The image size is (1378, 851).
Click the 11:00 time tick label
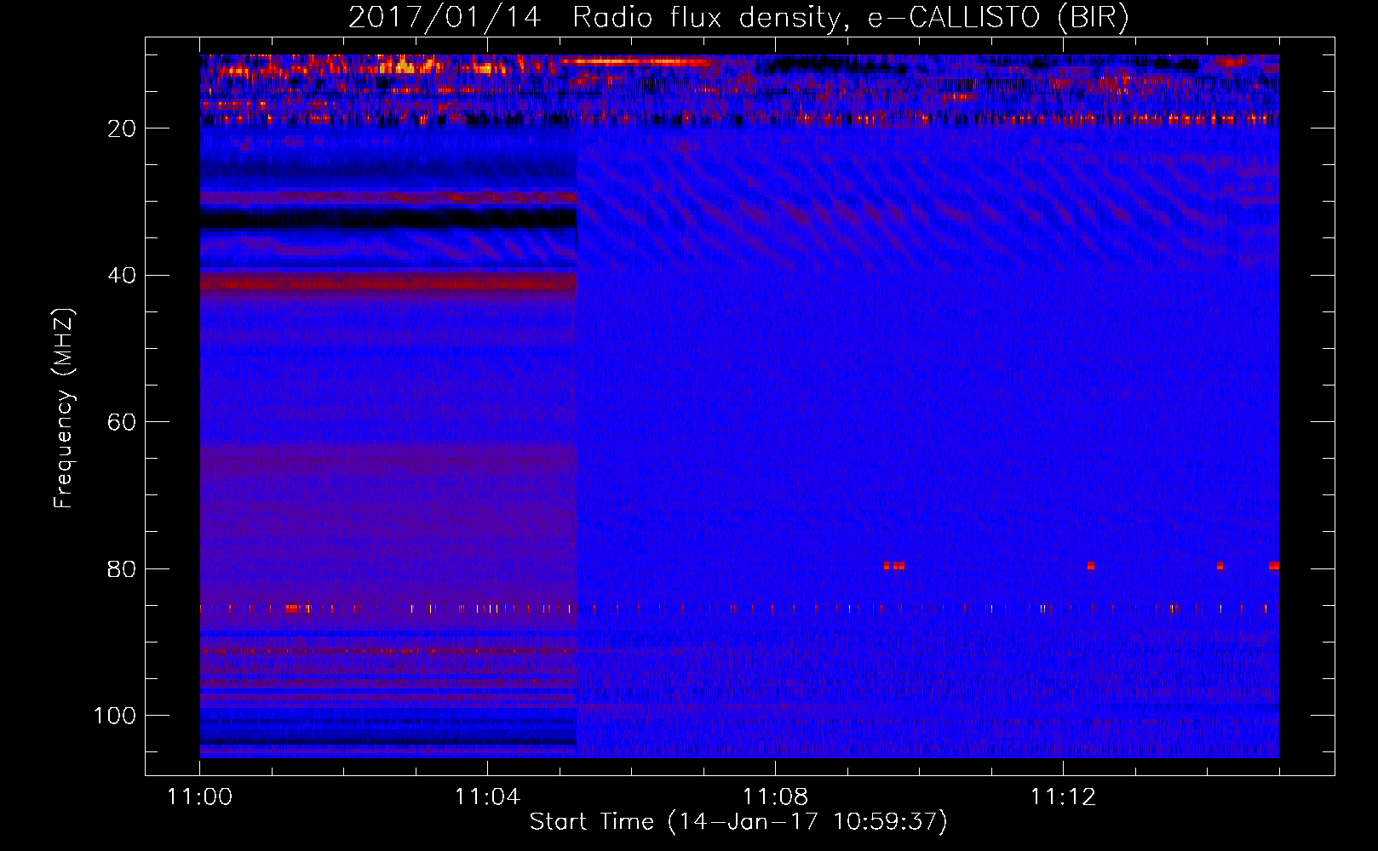coord(199,797)
